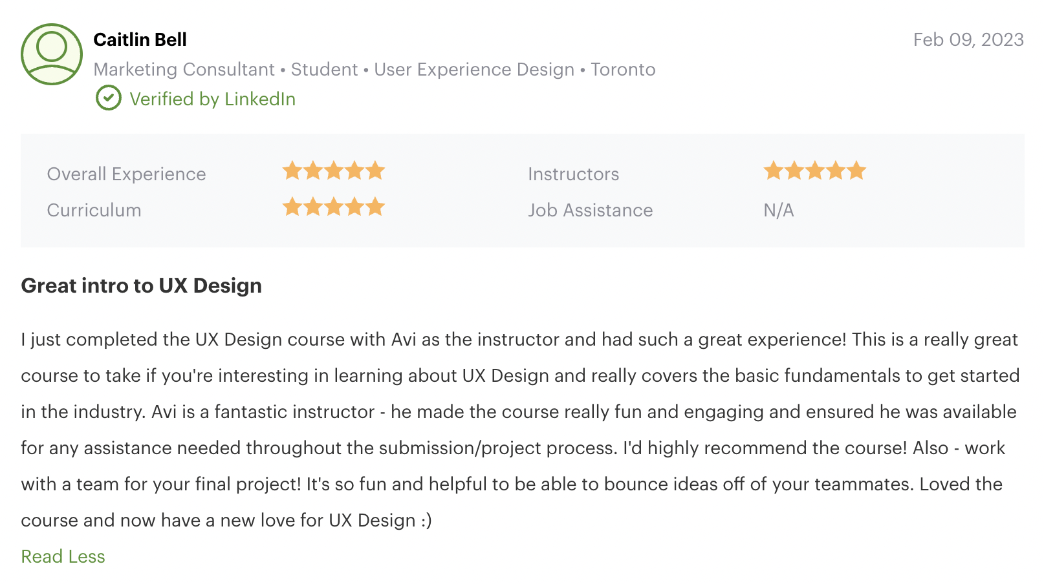Click the Toronto location label

click(x=623, y=69)
